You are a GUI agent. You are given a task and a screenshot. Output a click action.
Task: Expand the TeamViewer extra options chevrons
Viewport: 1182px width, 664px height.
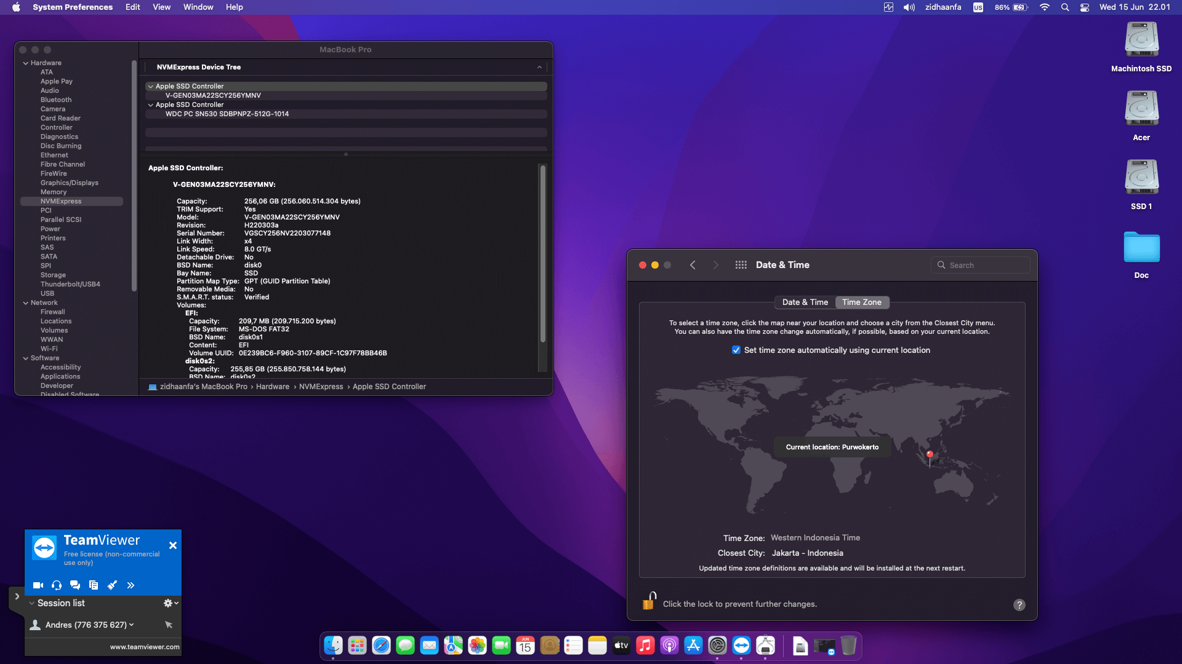[131, 585]
